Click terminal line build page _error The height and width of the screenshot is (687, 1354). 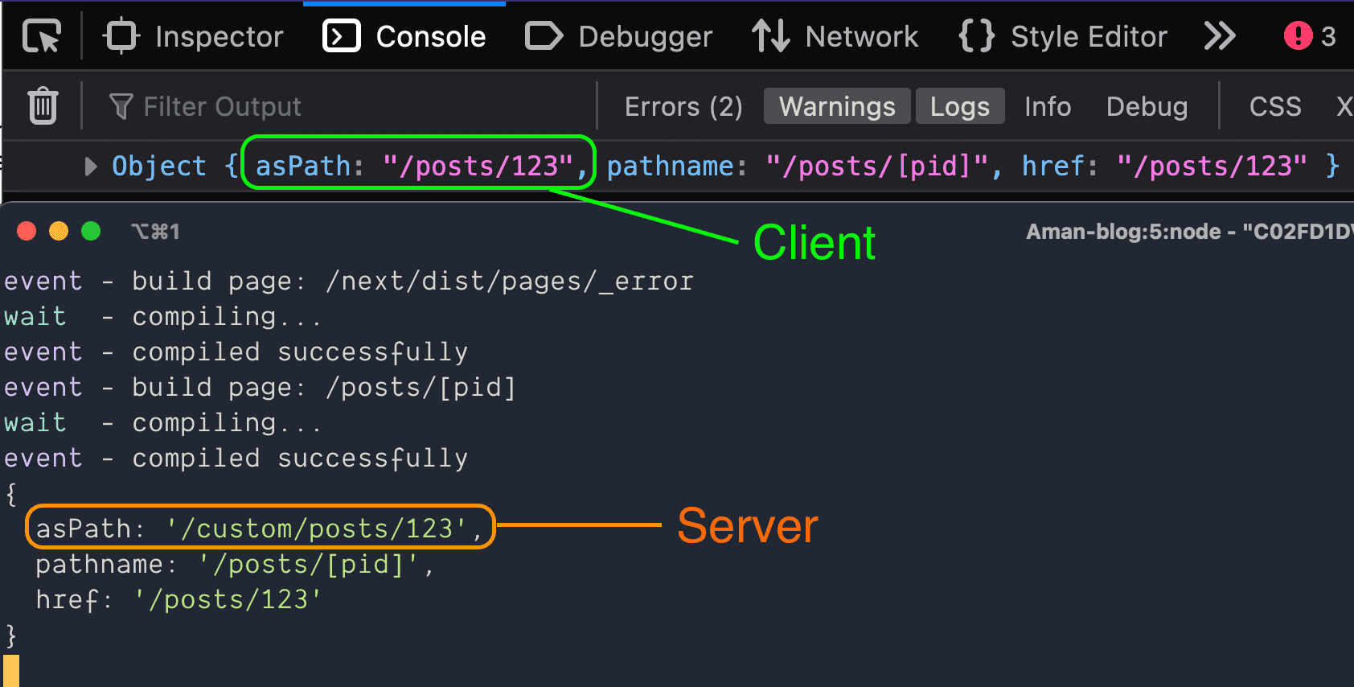coord(349,281)
